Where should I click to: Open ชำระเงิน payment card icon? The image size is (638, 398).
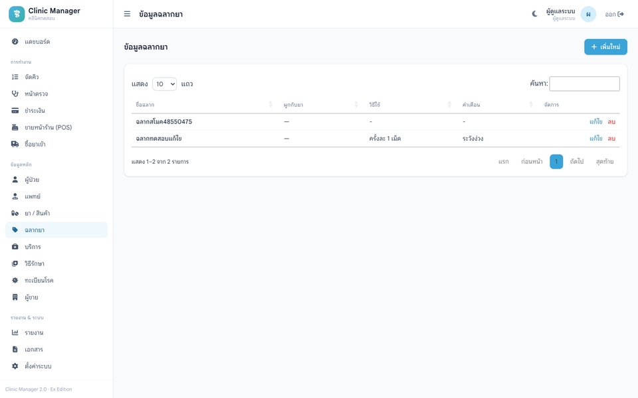point(15,111)
